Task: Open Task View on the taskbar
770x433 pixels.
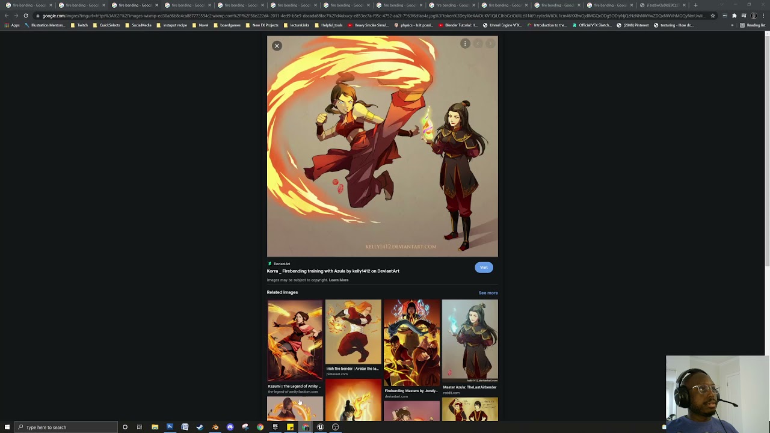Action: [x=139, y=427]
